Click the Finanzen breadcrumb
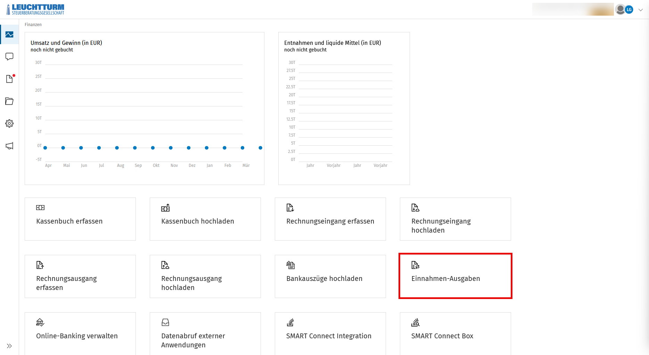 point(33,25)
